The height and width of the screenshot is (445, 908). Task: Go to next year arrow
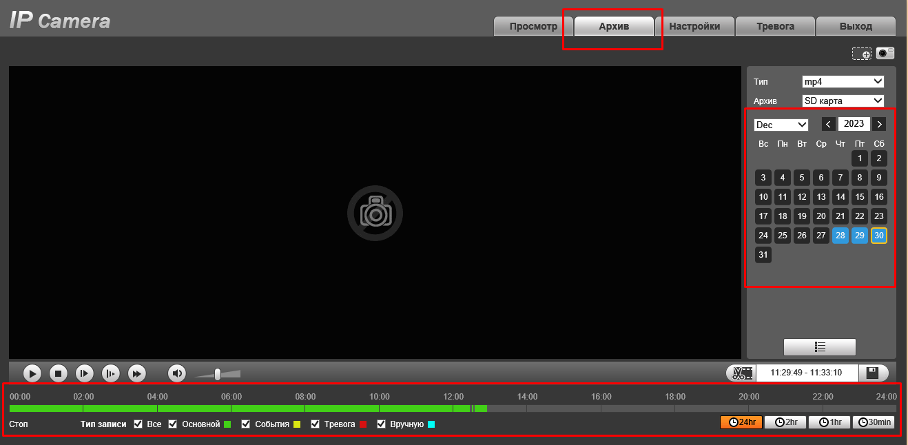pos(879,124)
